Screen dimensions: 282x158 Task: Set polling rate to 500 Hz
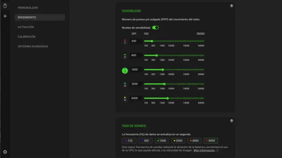click(x=145, y=140)
